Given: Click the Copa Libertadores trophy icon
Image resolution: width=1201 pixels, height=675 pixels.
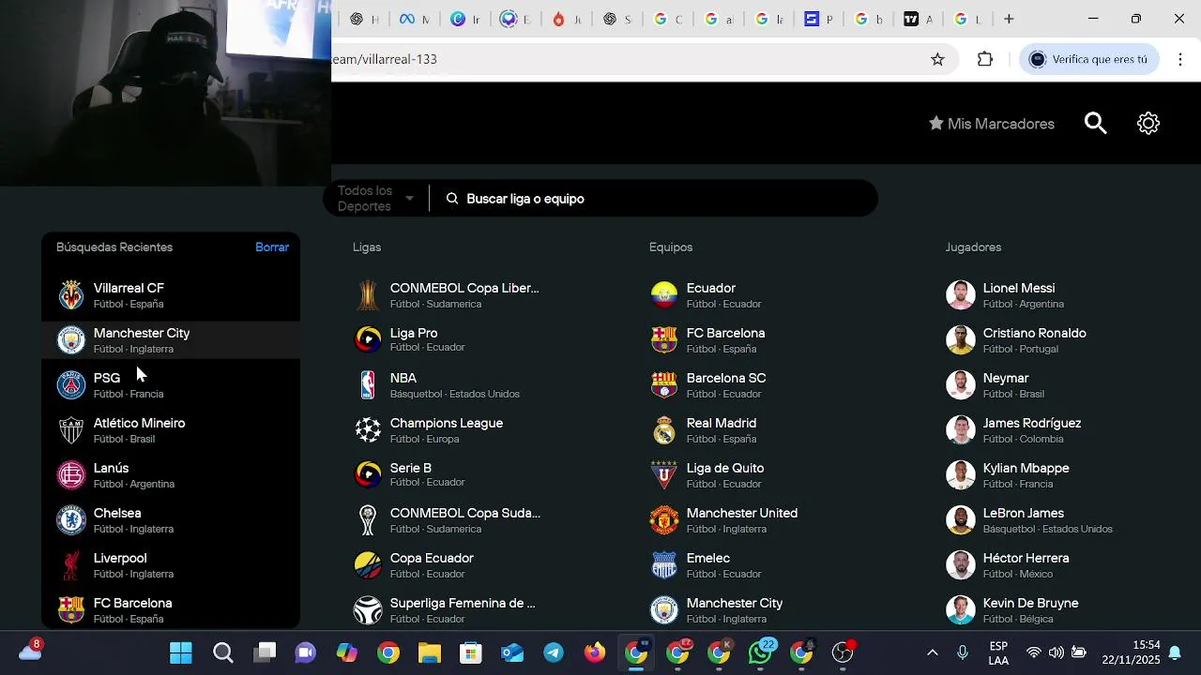Looking at the screenshot, I should 368,295.
